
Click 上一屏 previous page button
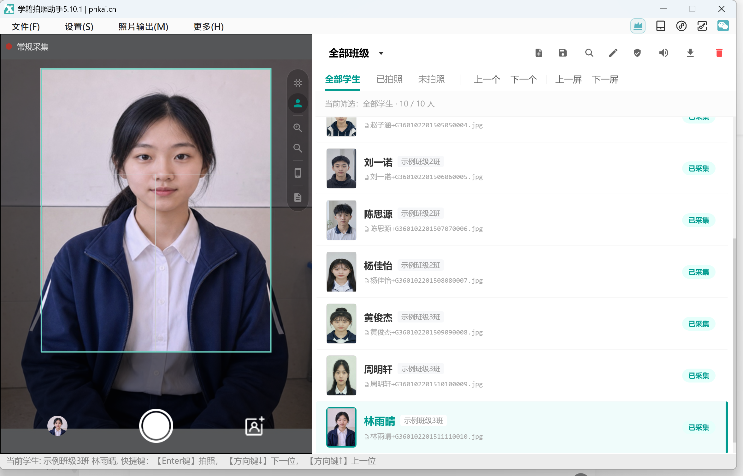568,79
